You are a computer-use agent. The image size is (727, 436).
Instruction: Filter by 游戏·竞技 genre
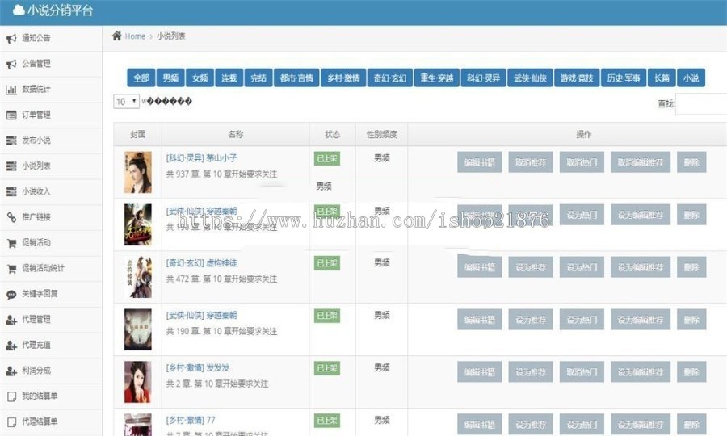[578, 78]
